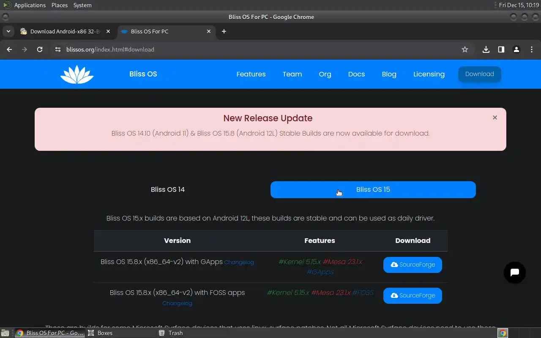Click Bliss OS site title
Screen dimensions: 541x338
[x=143, y=74]
